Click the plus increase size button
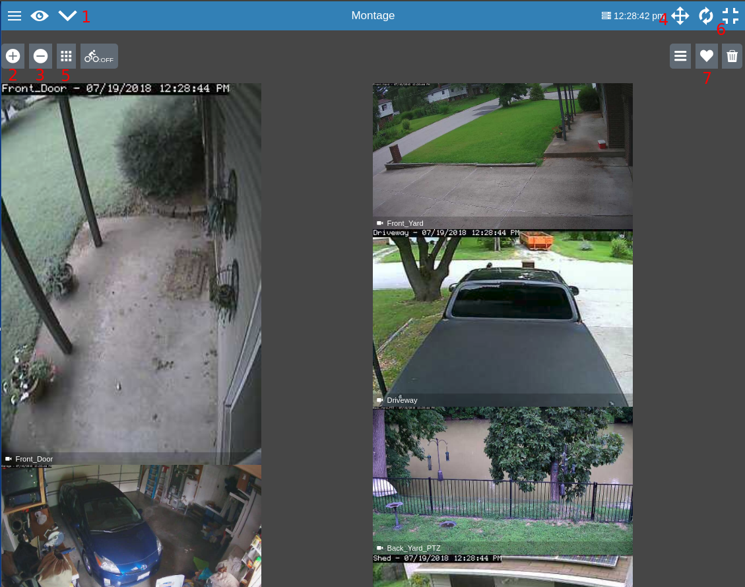This screenshot has height=587, width=745. coord(13,56)
